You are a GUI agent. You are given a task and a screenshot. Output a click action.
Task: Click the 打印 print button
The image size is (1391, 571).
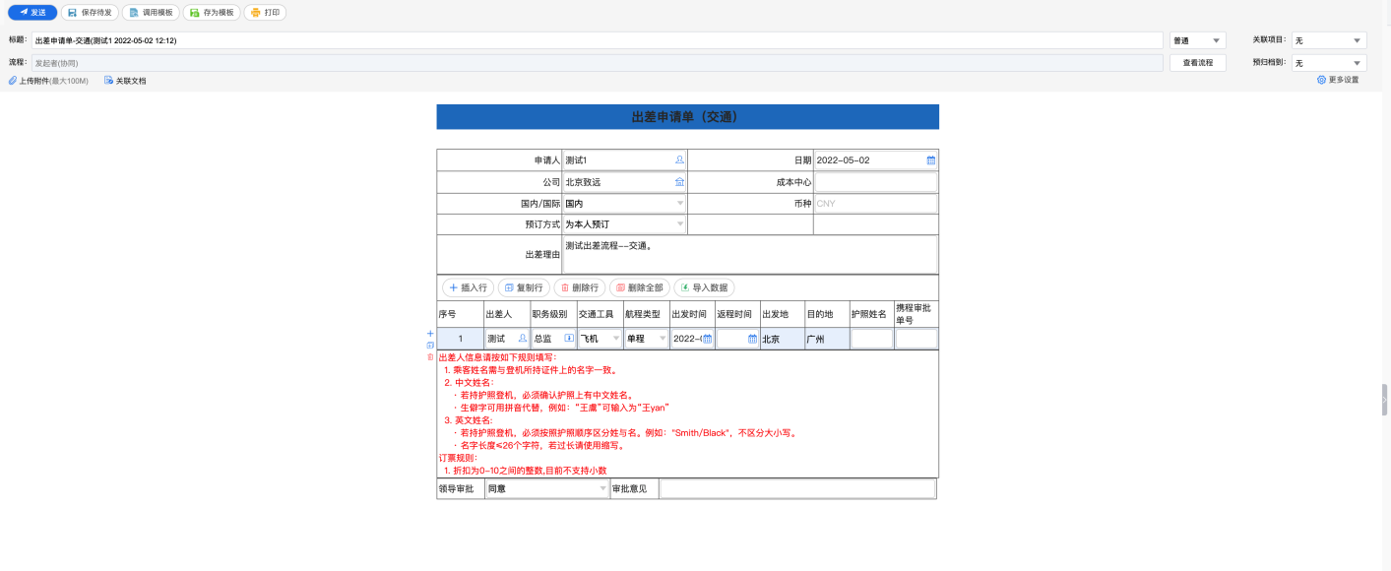click(265, 13)
